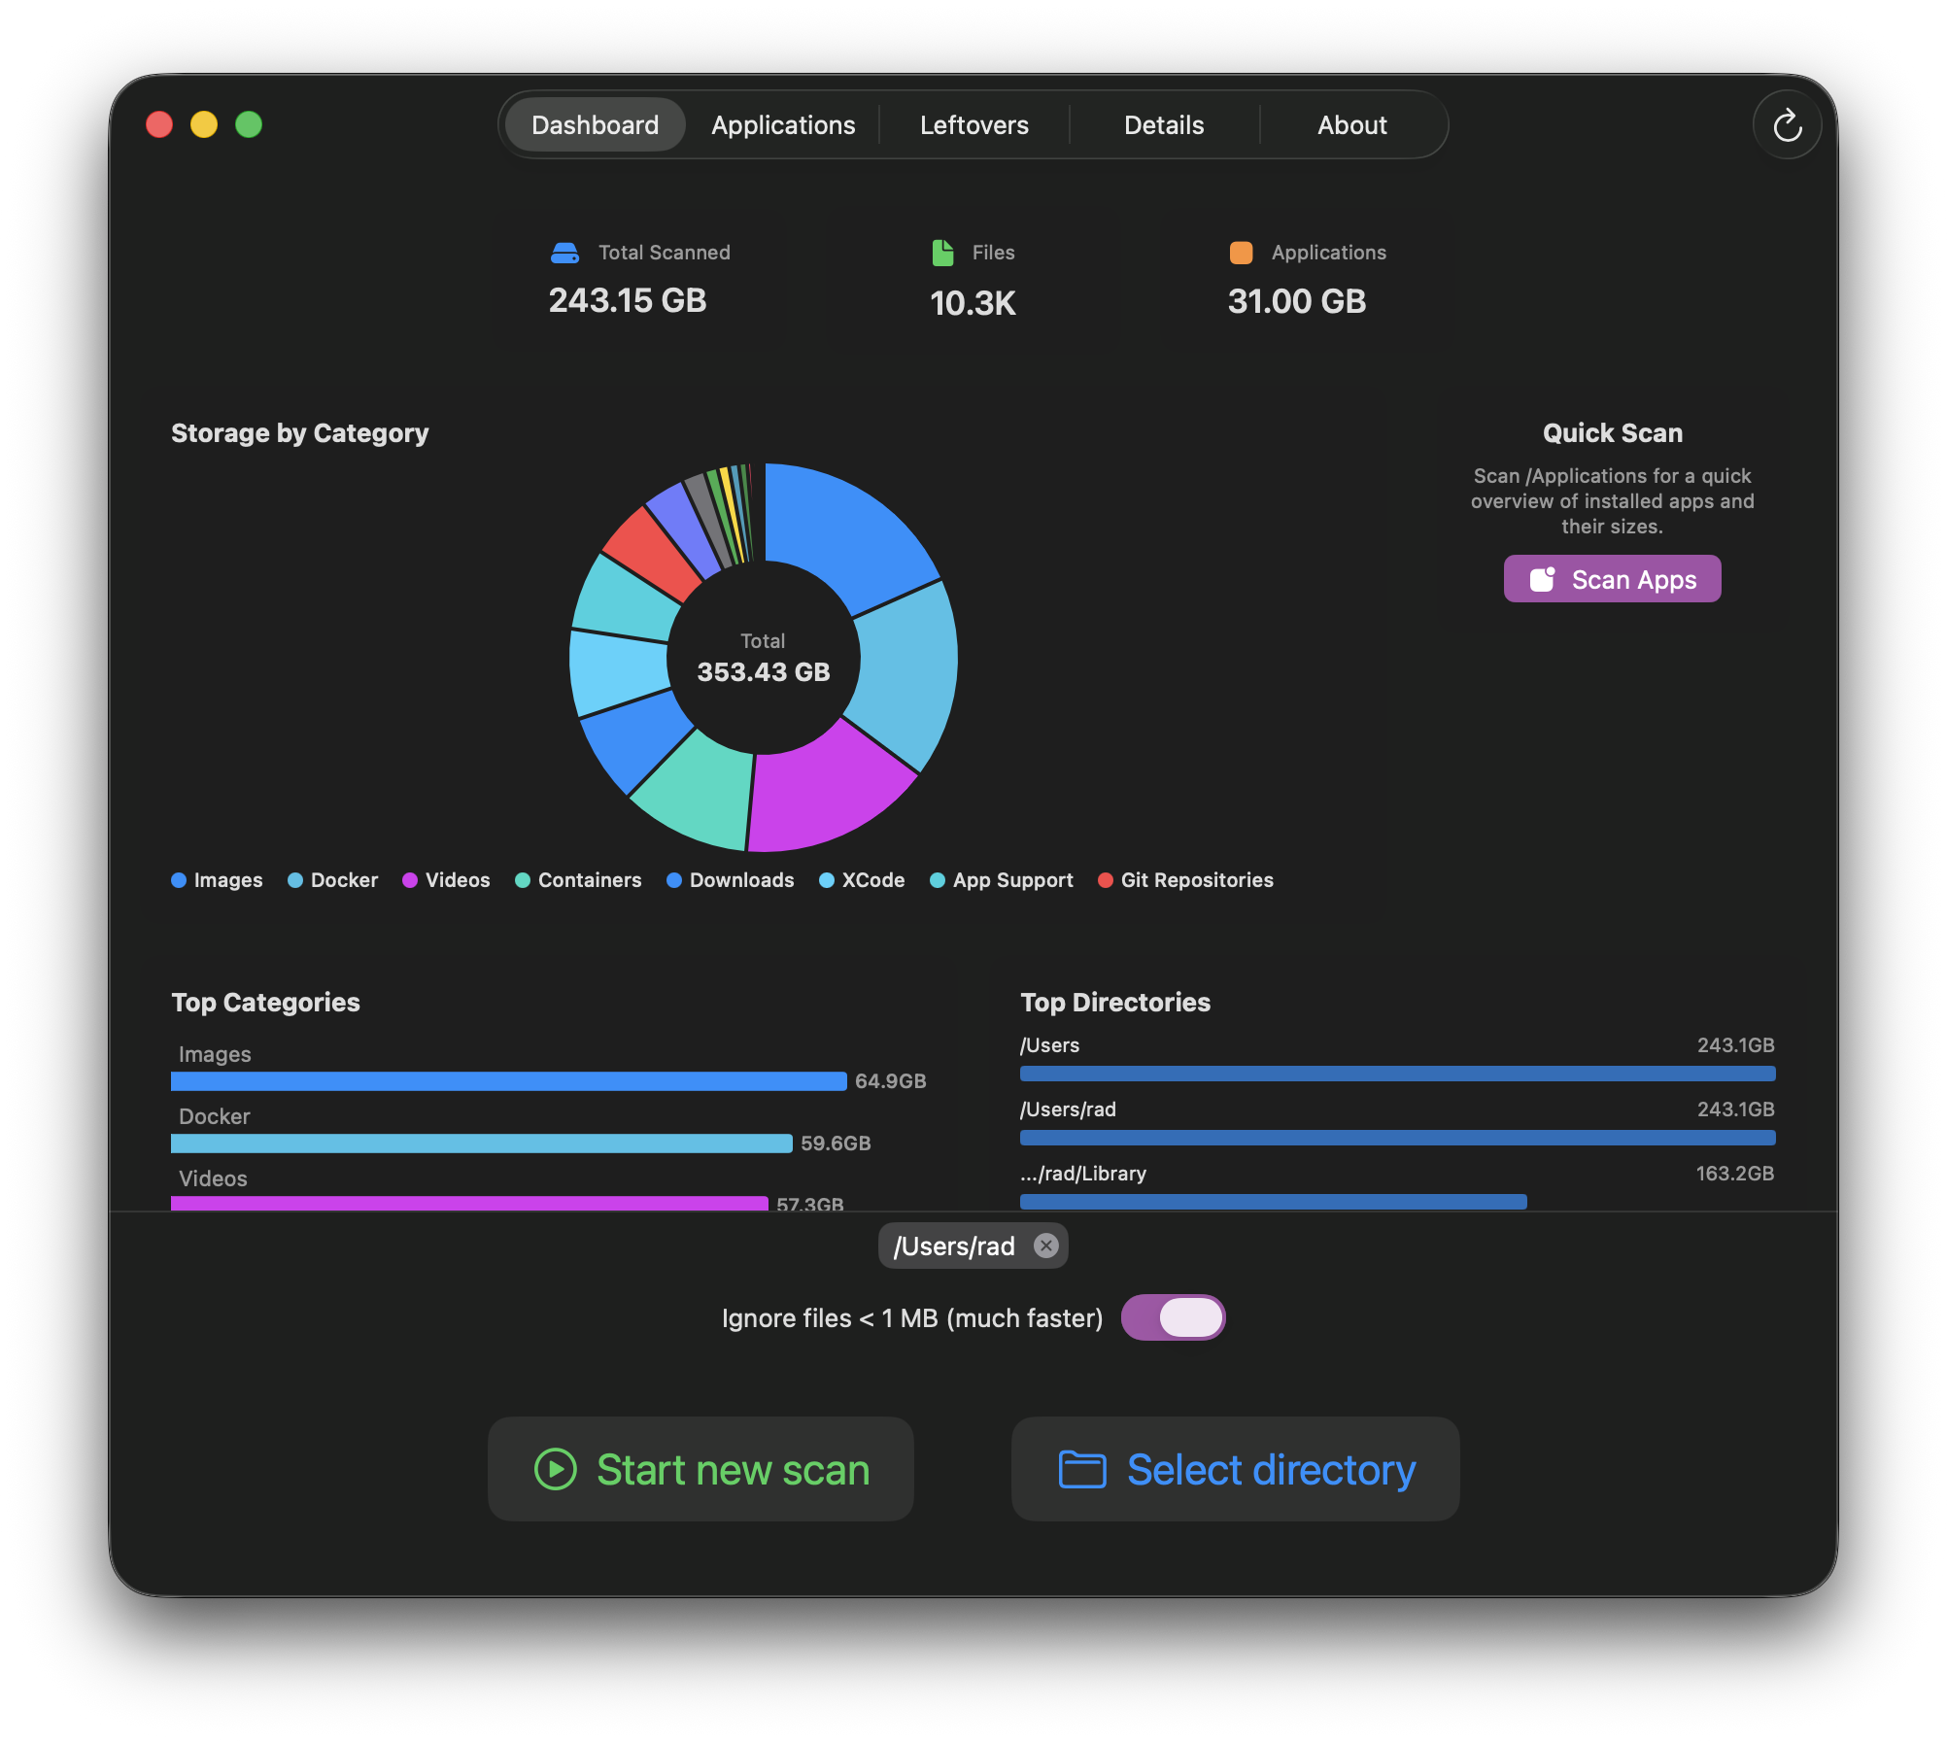The image size is (1947, 1741).
Task: Click the green Files document icon
Action: tap(942, 253)
